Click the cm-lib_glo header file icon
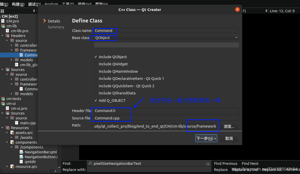This screenshot has height=174, width=300. coord(17,65)
